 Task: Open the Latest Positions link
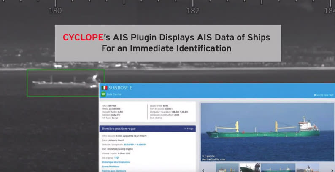111,167
